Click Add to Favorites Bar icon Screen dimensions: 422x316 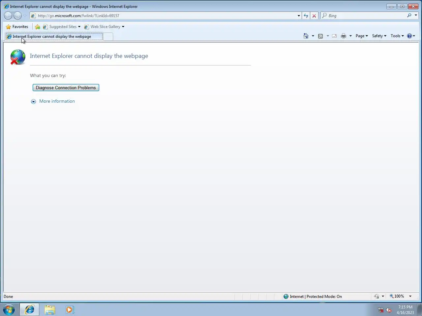38,27
